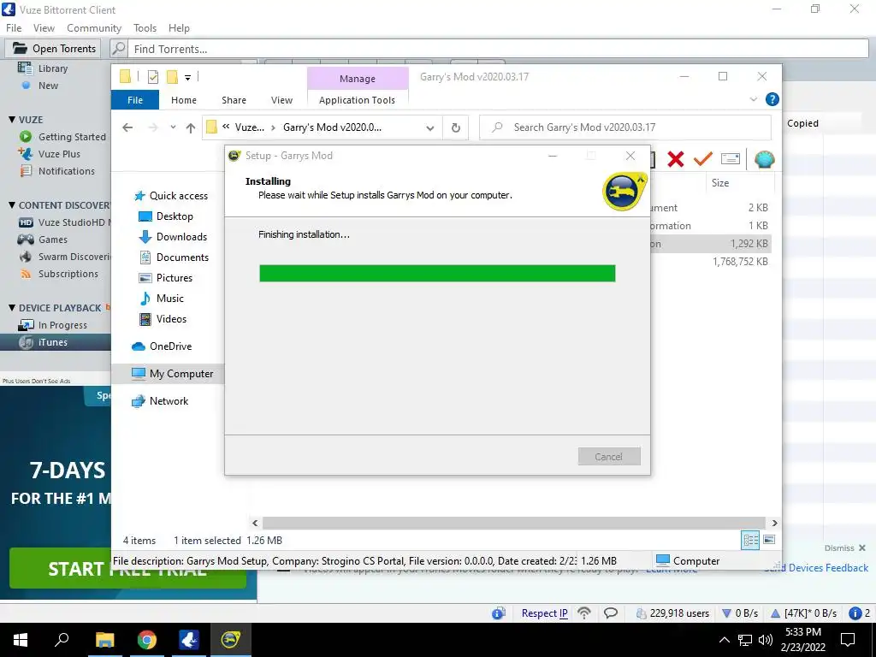Click the green installation progress bar

(x=437, y=273)
